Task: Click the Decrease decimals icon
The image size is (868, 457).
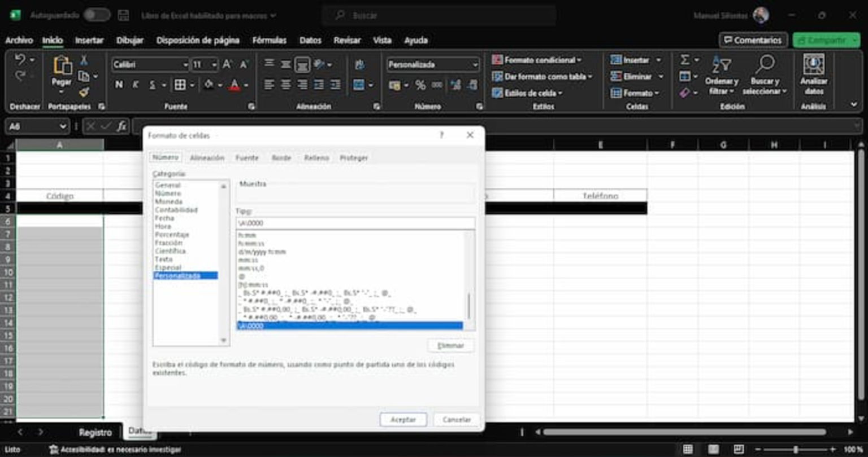Action: point(472,85)
